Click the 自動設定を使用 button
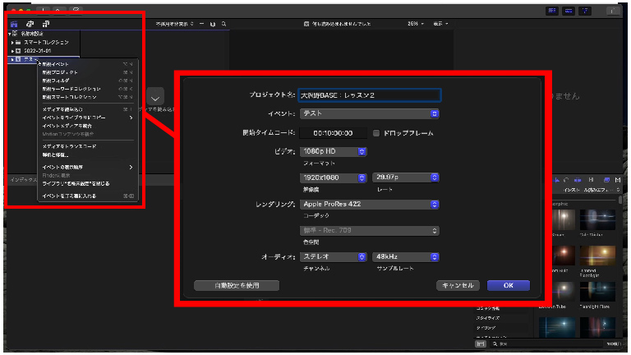 [x=237, y=285]
